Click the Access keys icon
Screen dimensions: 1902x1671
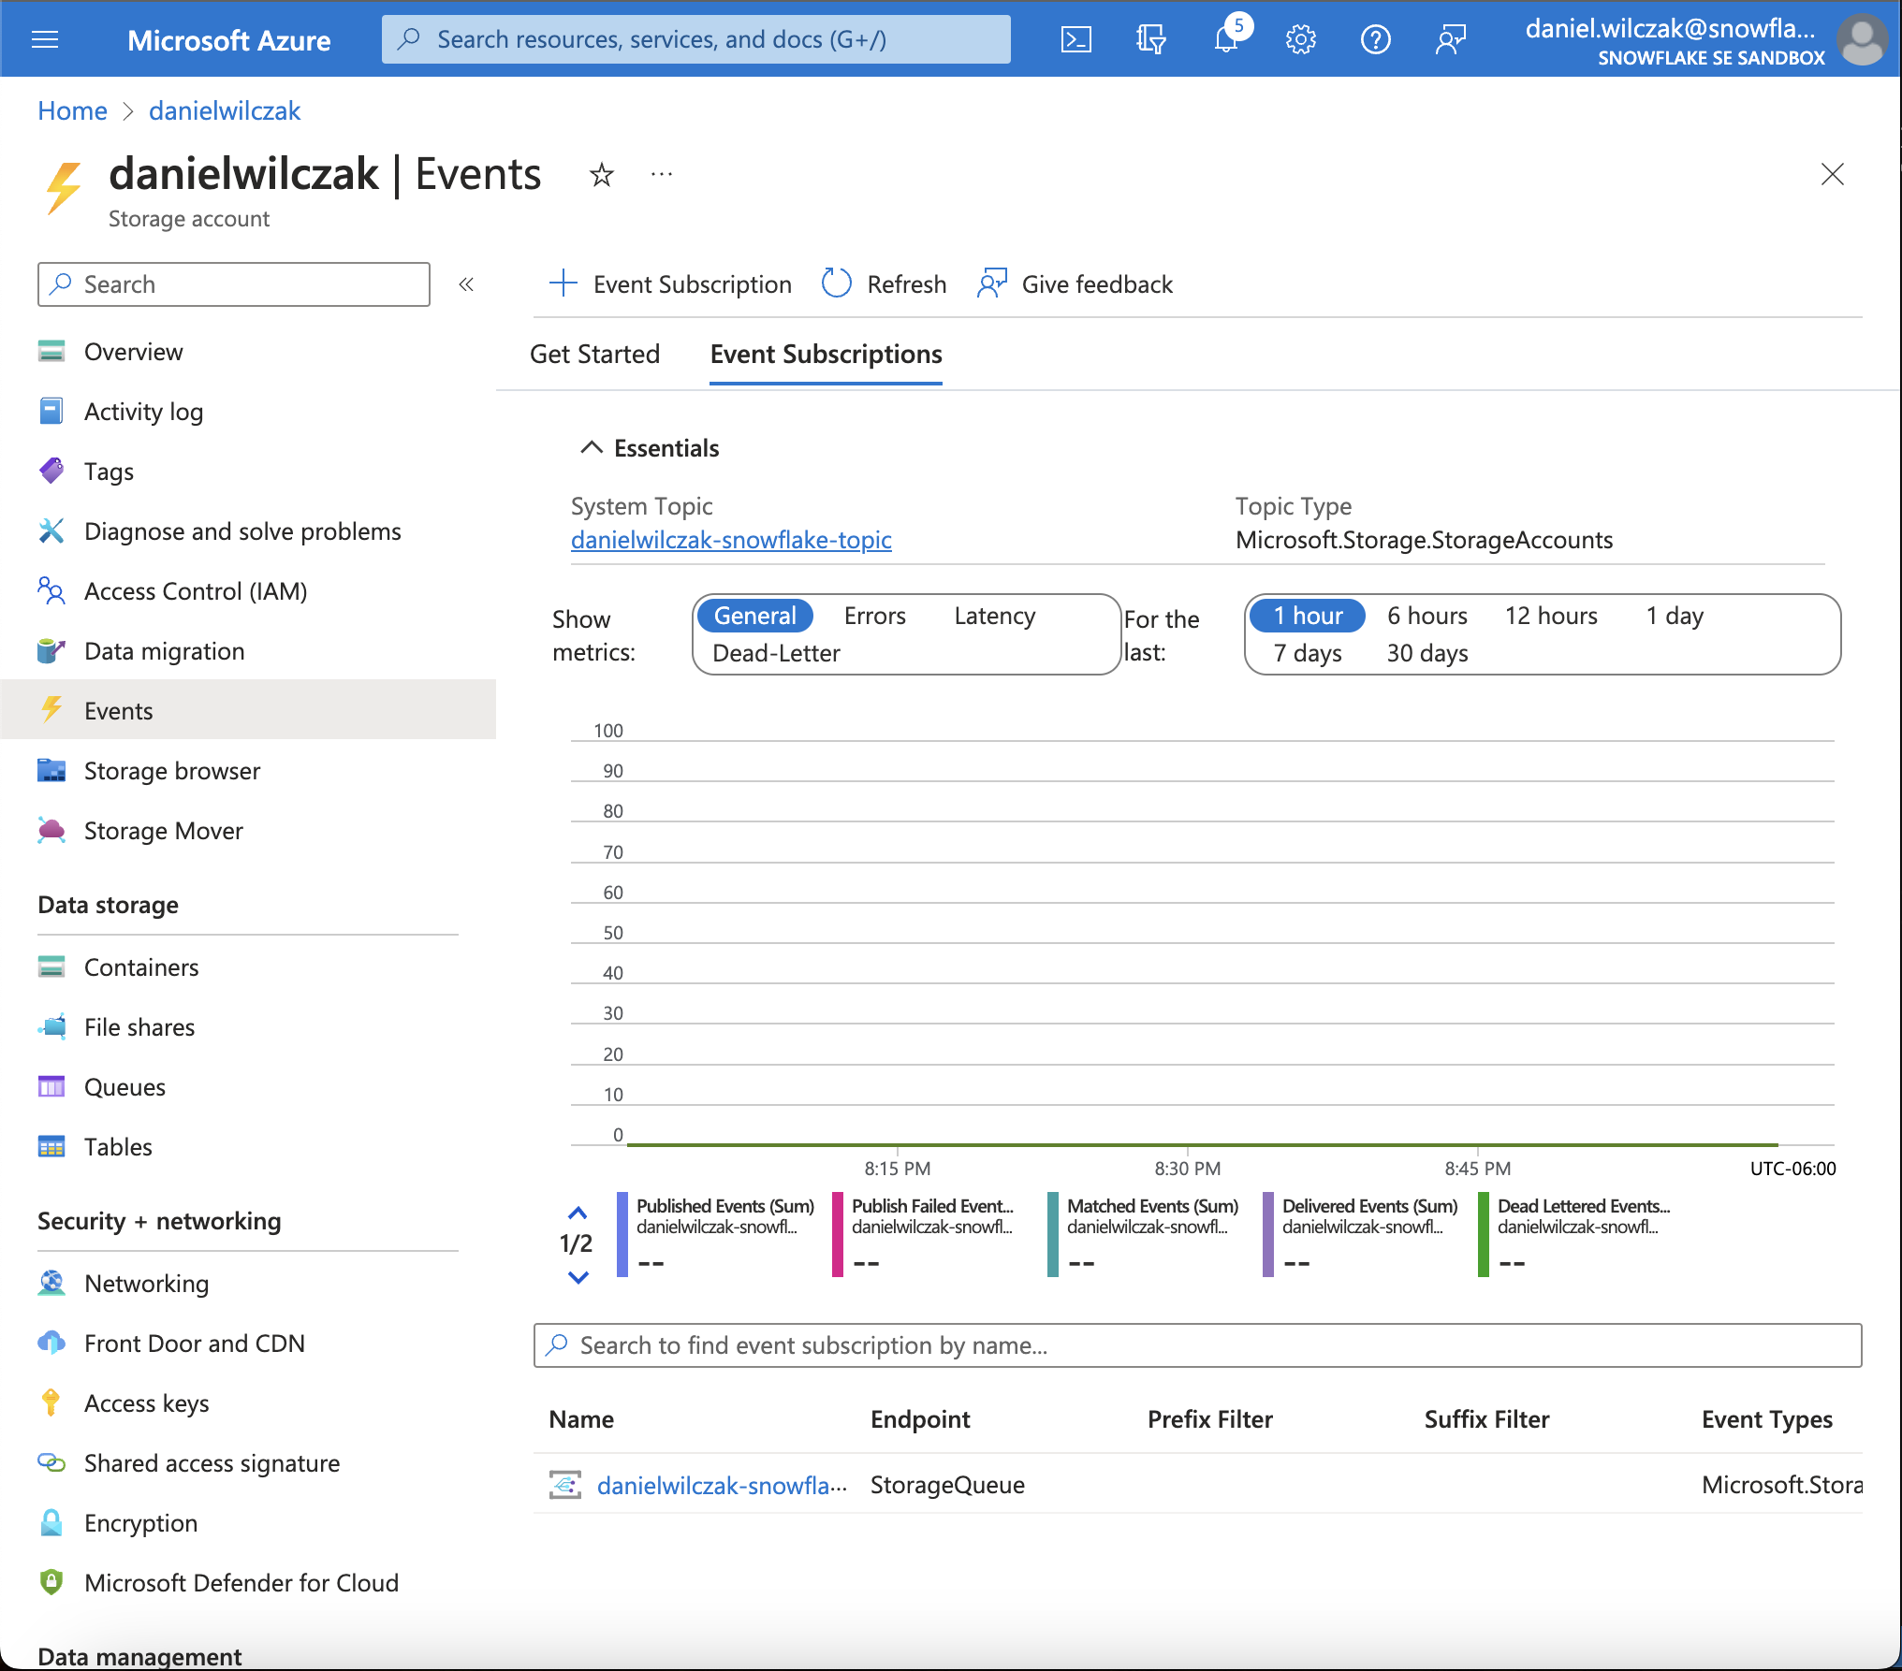51,1402
